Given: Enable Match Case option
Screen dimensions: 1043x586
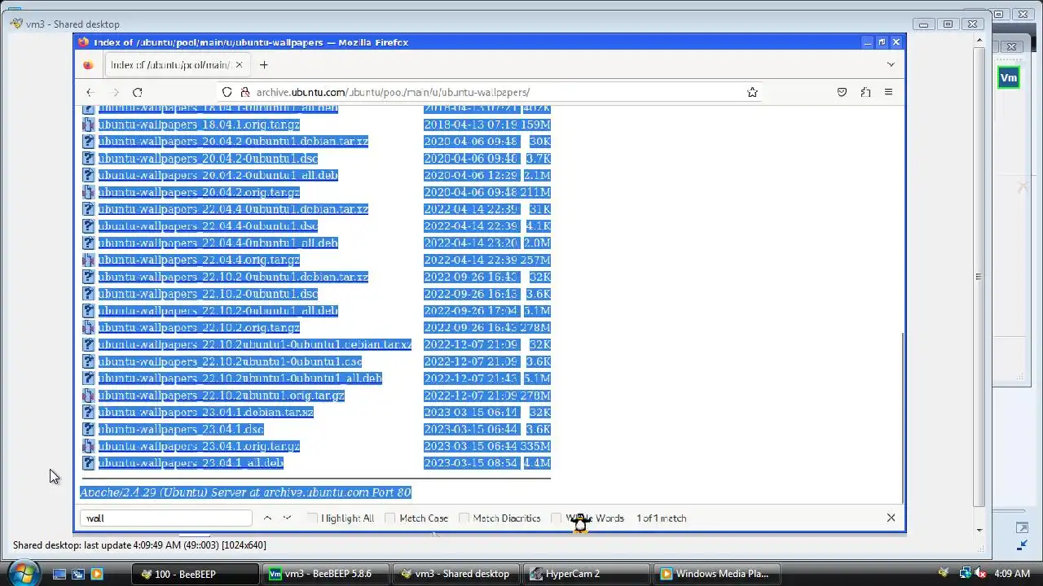Looking at the screenshot, I should coord(416,518).
